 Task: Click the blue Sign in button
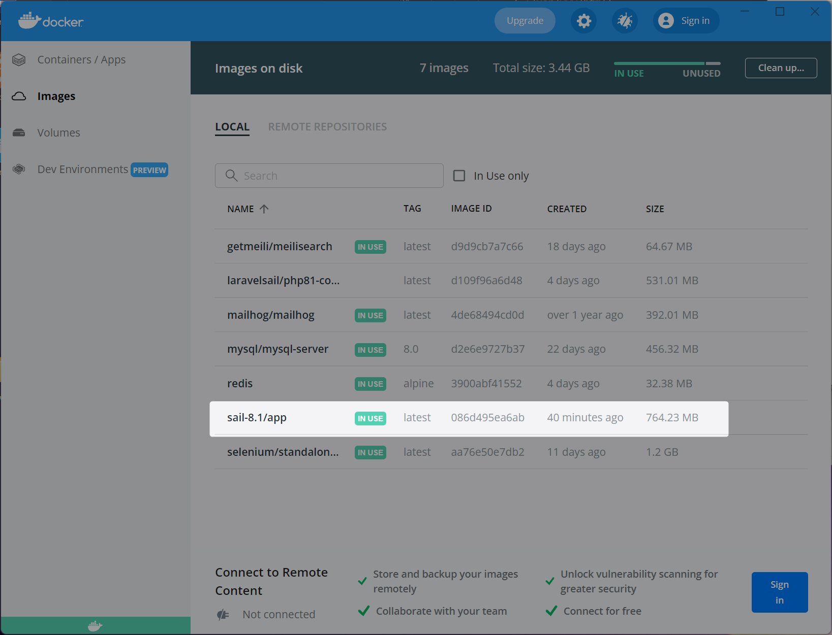pyautogui.click(x=780, y=592)
